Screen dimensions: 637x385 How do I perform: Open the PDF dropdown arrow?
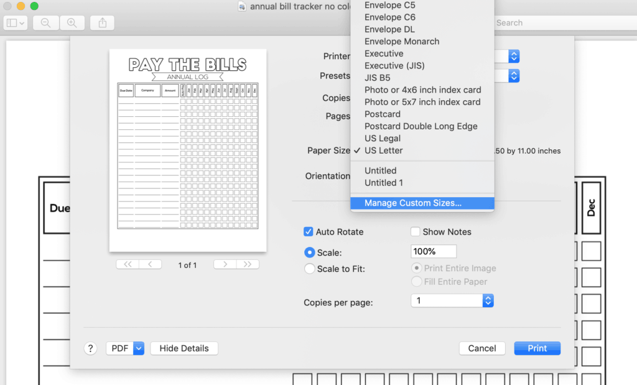(x=139, y=348)
